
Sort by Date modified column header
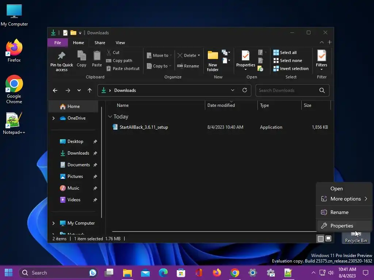231,105
